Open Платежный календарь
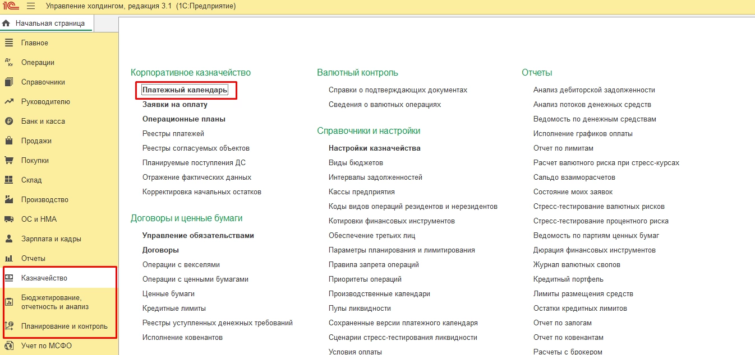Viewport: 755px width, 355px height. tap(185, 90)
